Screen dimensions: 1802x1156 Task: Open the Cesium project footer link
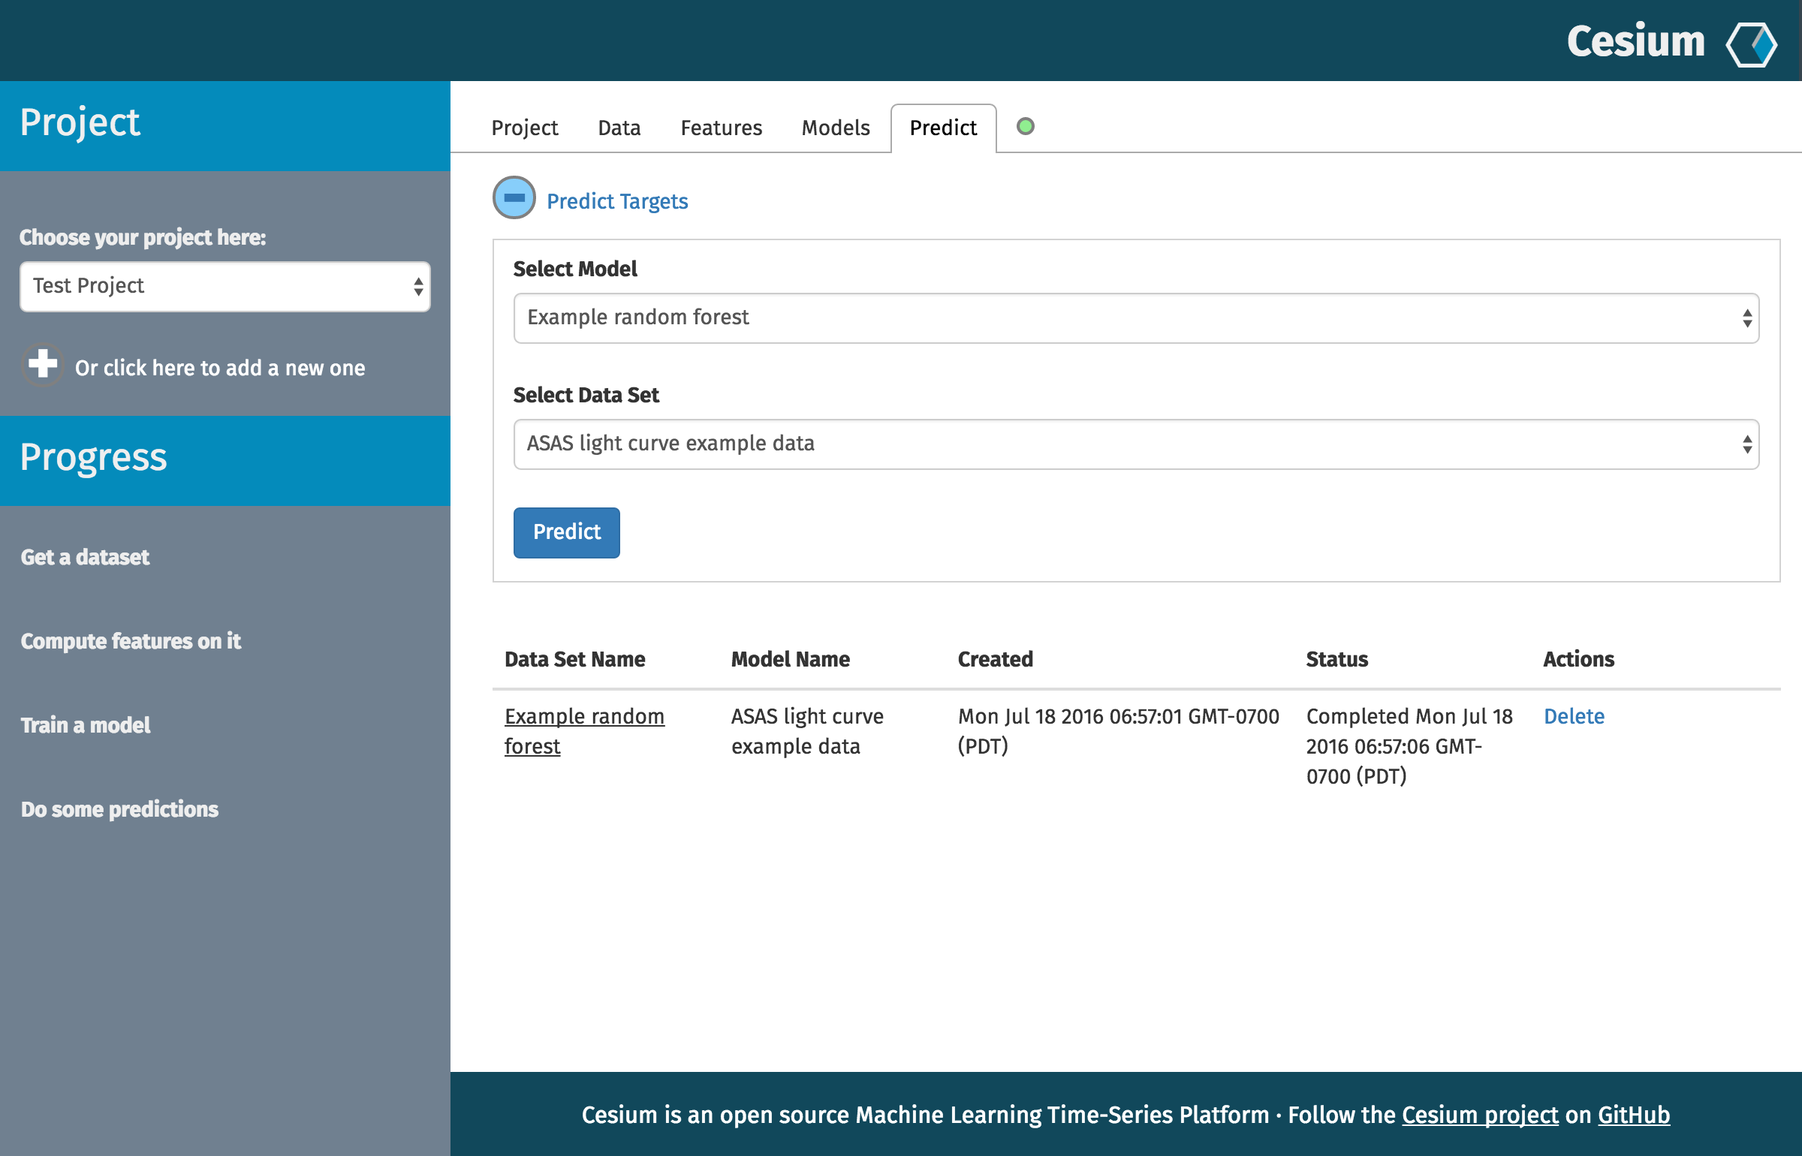pyautogui.click(x=1479, y=1115)
